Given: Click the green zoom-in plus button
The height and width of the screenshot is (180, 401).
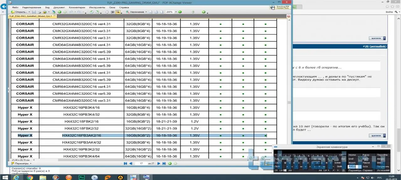Looking at the screenshot, I should coord(204,12).
